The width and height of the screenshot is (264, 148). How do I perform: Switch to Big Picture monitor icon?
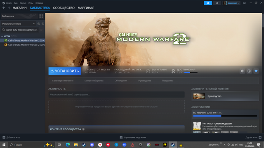click(244, 3)
